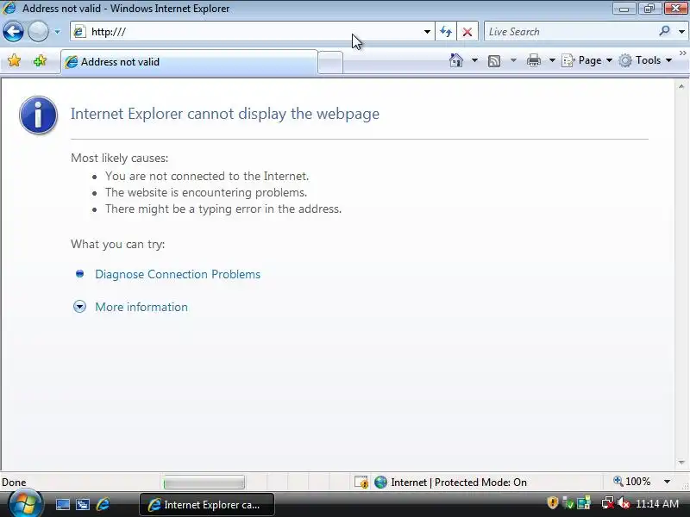690x517 pixels.
Task: Open the address bar history dropdown
Action: 427,32
